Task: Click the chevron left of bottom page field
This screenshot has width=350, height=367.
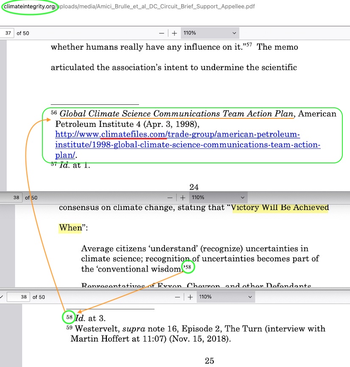Action: (2, 297)
